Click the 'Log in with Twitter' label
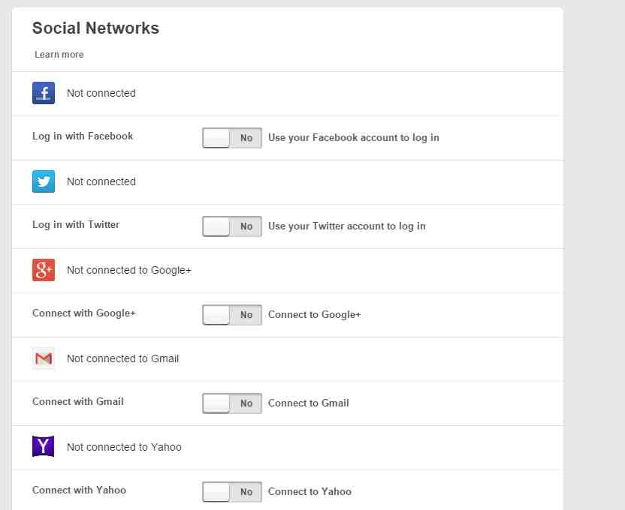Viewport: 625px width, 510px height. [x=76, y=225]
